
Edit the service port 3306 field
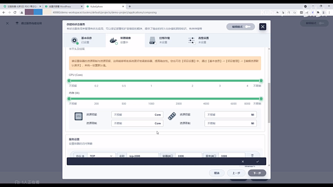click(232, 156)
